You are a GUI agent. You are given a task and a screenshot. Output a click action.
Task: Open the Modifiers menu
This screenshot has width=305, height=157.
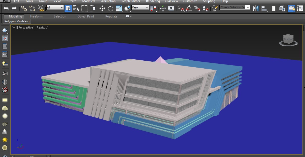(x=88, y=1)
